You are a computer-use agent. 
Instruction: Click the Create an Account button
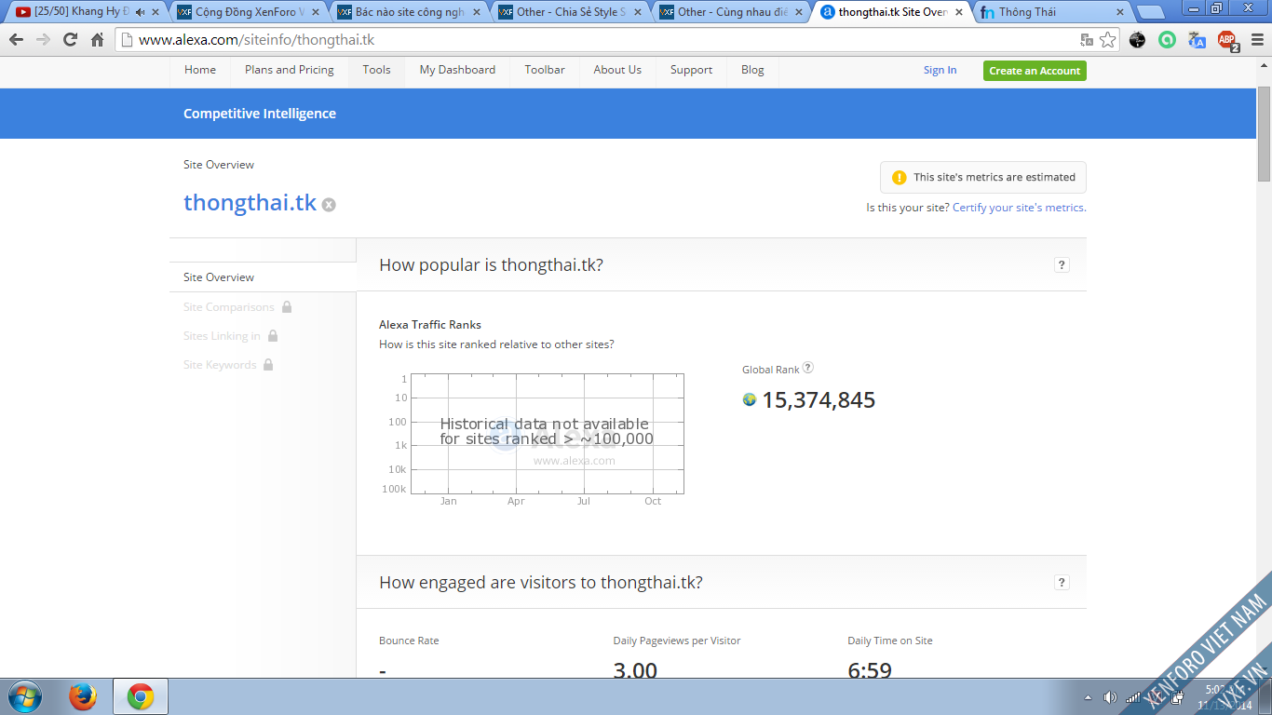[x=1035, y=71]
